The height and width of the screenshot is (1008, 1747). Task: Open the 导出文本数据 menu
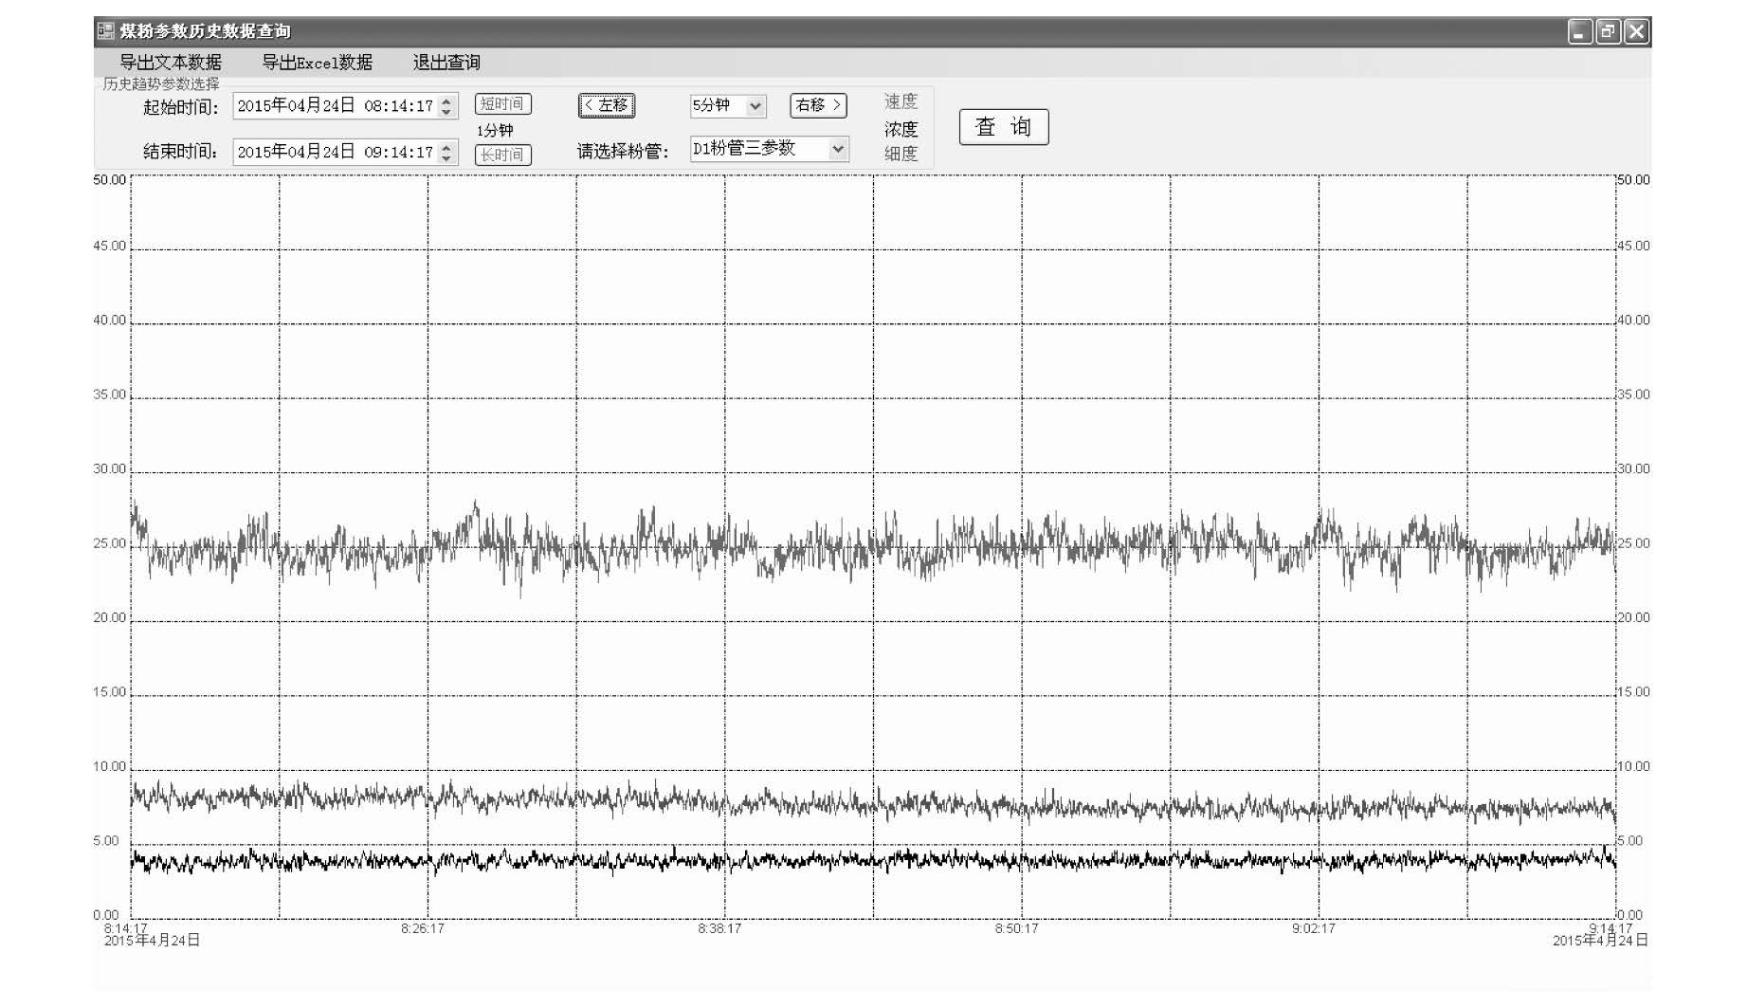tap(170, 63)
